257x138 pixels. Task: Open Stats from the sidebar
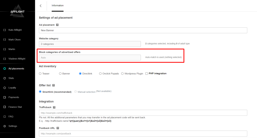pyautogui.click(x=11, y=78)
